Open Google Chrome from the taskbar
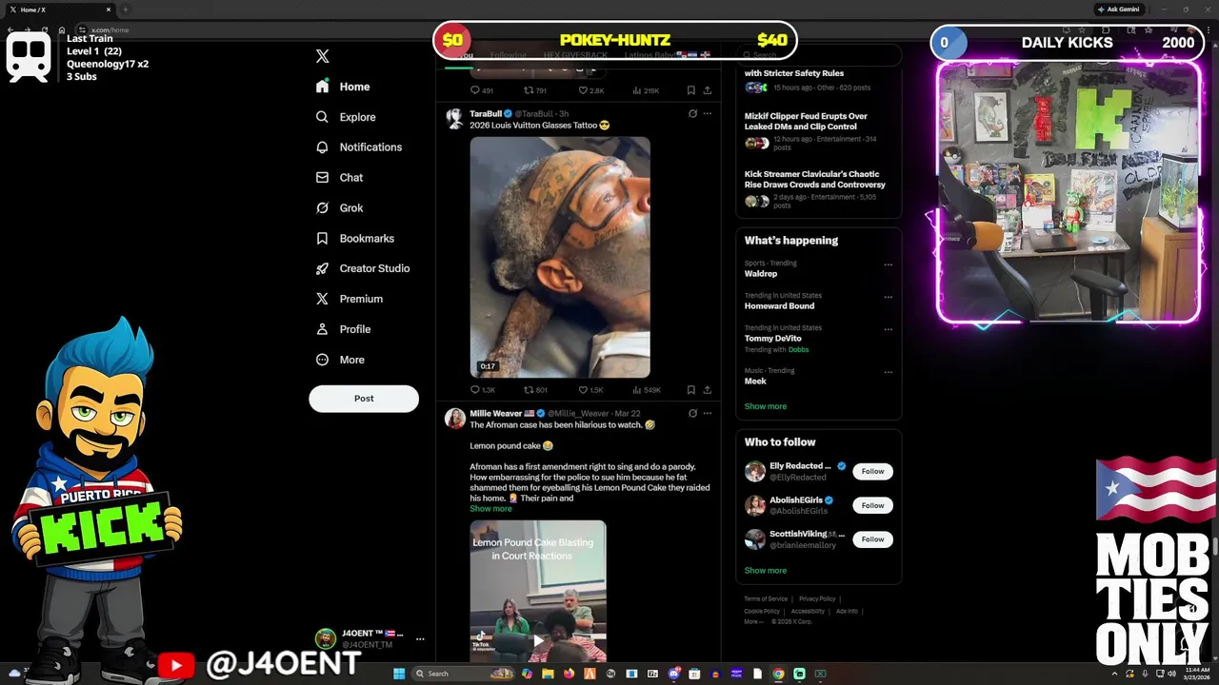This screenshot has width=1219, height=685. [778, 674]
